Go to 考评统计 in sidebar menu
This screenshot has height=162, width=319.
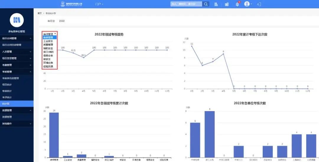click(7, 97)
